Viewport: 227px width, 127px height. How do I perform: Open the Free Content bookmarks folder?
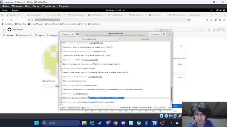(x=94, y=24)
